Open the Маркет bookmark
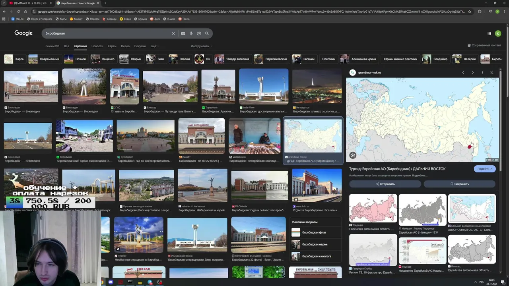The width and height of the screenshot is (509, 286). 76,19
